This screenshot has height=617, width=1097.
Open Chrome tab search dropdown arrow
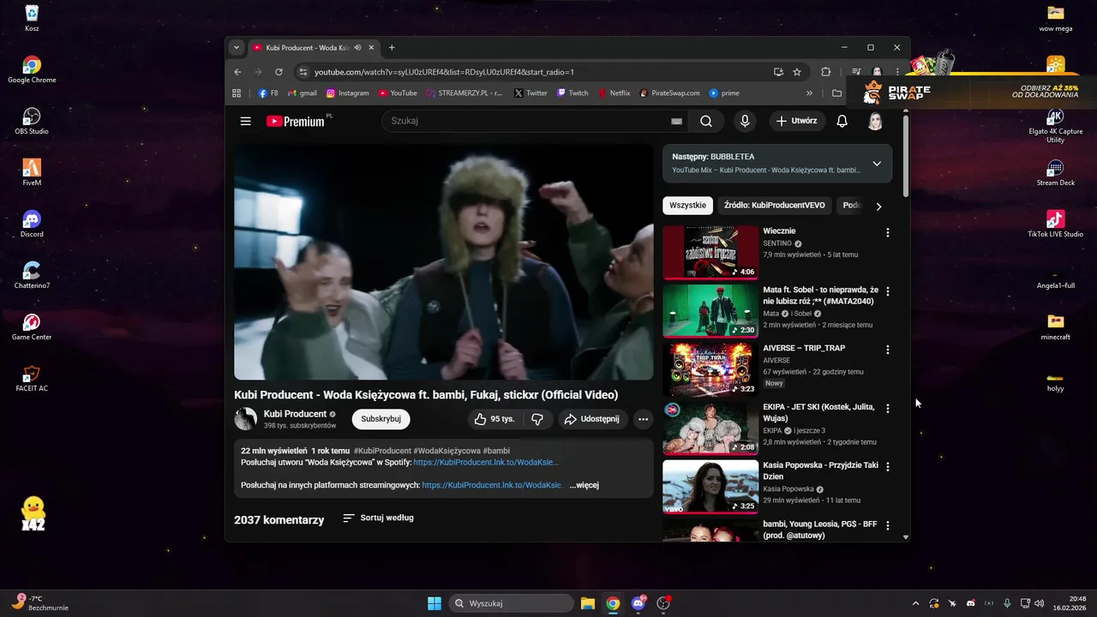(237, 48)
